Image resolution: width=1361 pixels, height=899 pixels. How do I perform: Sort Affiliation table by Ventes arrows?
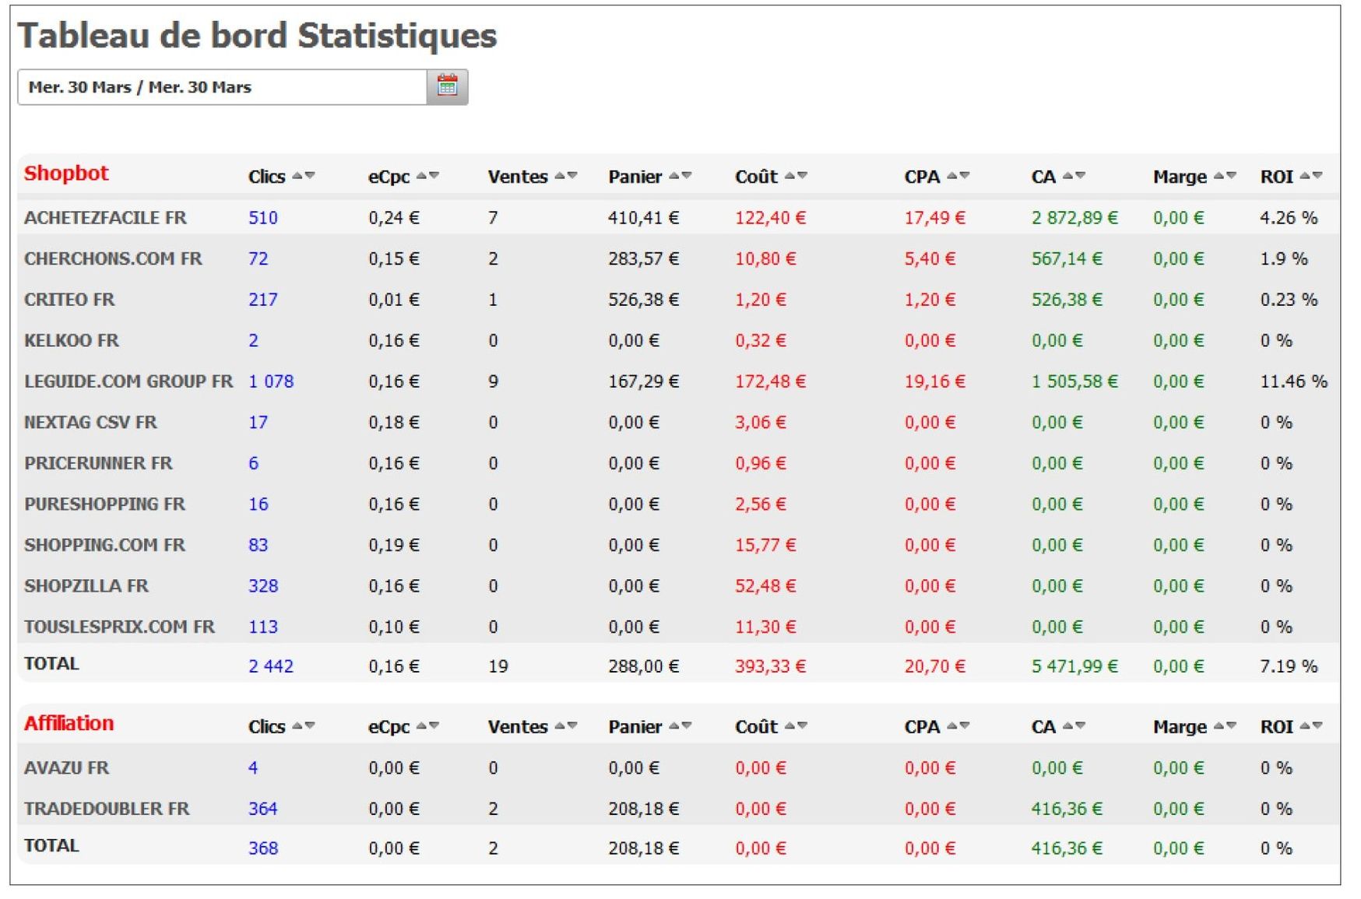pos(566,726)
